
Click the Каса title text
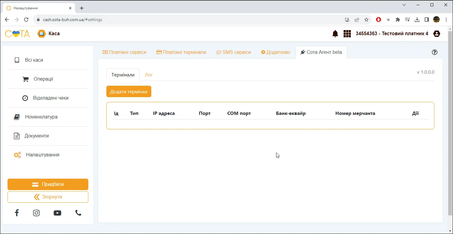pyautogui.click(x=54, y=34)
